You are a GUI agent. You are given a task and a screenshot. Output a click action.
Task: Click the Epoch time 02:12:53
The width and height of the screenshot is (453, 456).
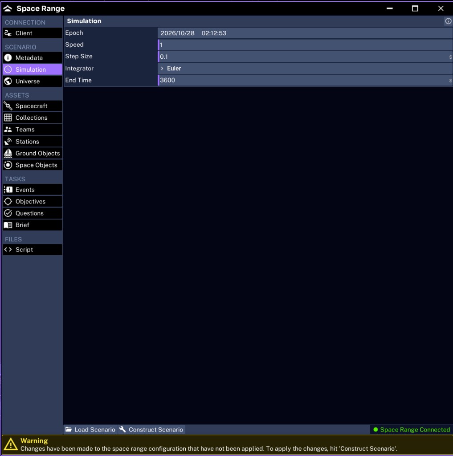pos(214,33)
